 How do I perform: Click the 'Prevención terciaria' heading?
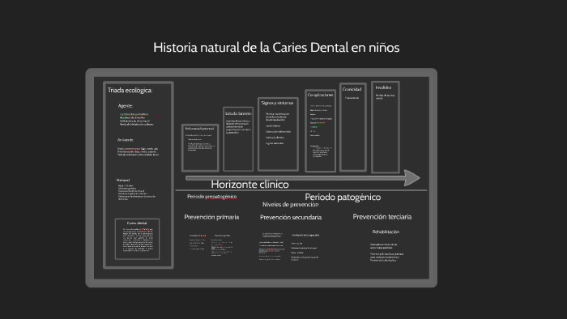pyautogui.click(x=382, y=217)
